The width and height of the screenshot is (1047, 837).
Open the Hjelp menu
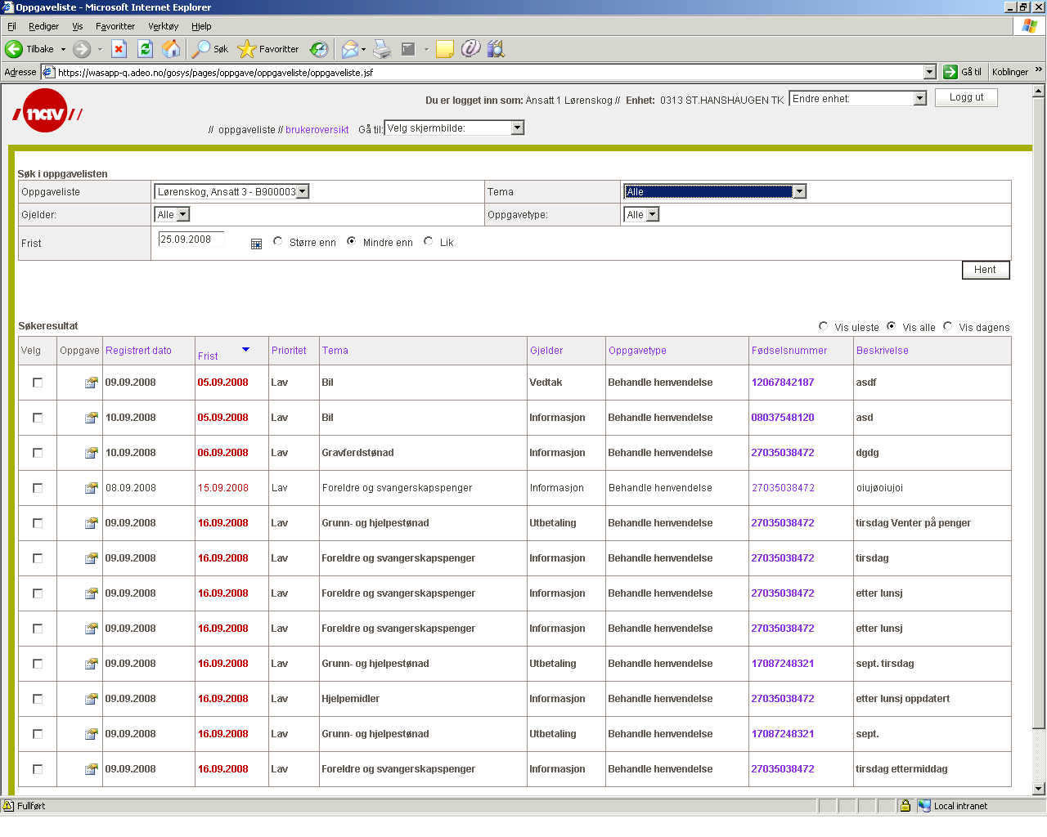201,26
